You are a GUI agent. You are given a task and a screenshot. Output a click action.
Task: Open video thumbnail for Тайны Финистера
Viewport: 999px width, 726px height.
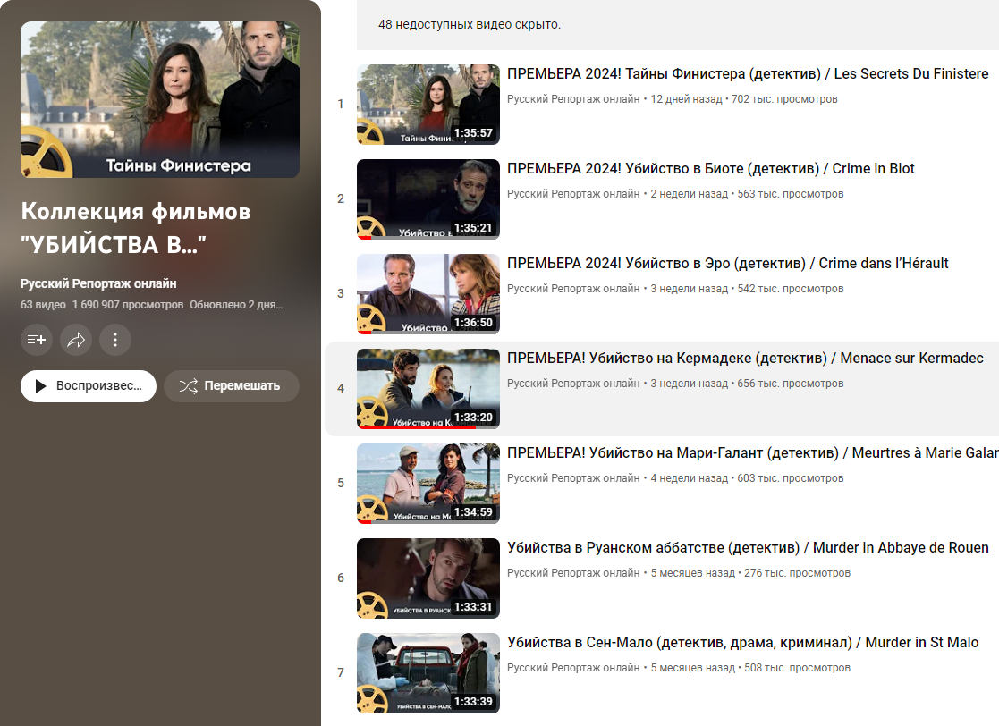[x=428, y=104]
